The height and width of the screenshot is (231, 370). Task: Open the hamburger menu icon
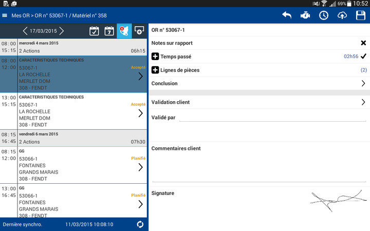(5, 15)
